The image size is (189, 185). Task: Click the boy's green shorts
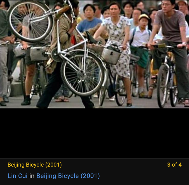pyautogui.click(x=140, y=57)
